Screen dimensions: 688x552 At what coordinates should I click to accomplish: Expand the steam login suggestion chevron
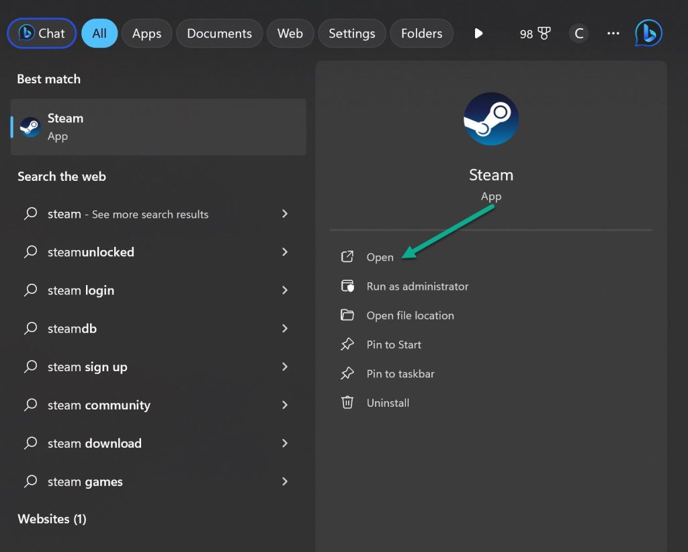285,290
